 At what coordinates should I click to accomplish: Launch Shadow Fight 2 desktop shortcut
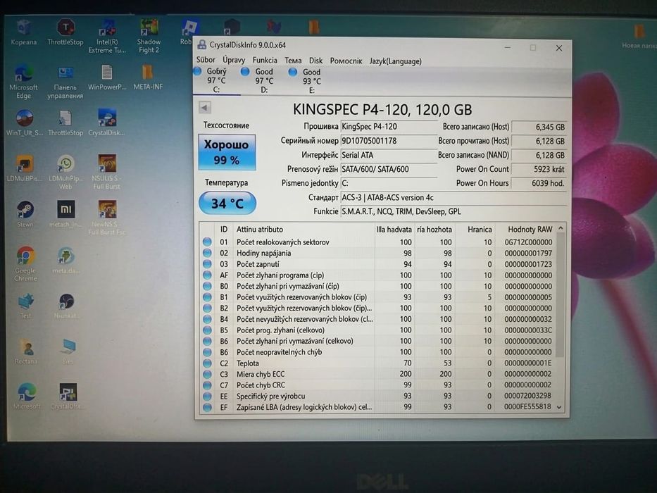coord(149,36)
